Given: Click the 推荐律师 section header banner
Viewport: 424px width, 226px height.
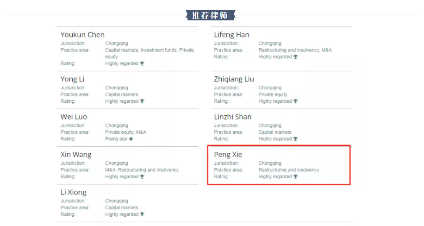Looking at the screenshot, I should pyautogui.click(x=210, y=15).
